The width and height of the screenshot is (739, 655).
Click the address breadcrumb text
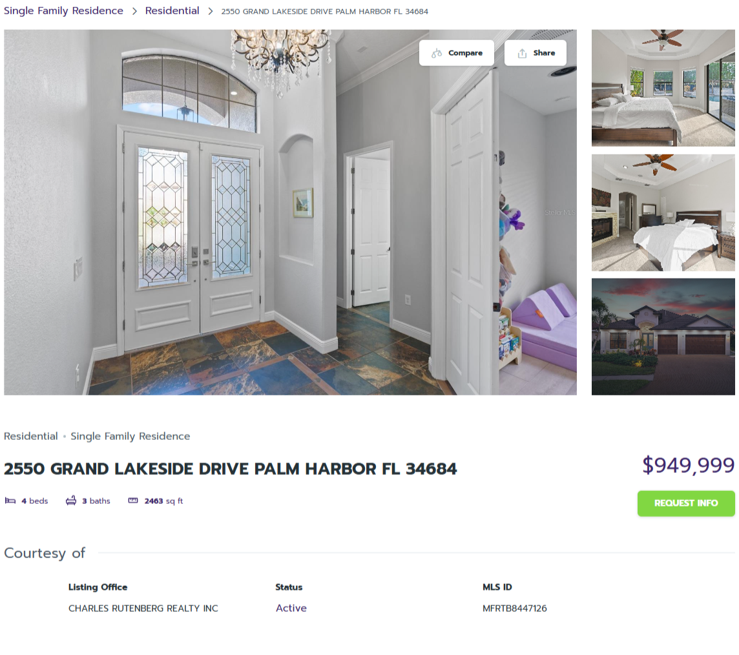coord(325,12)
